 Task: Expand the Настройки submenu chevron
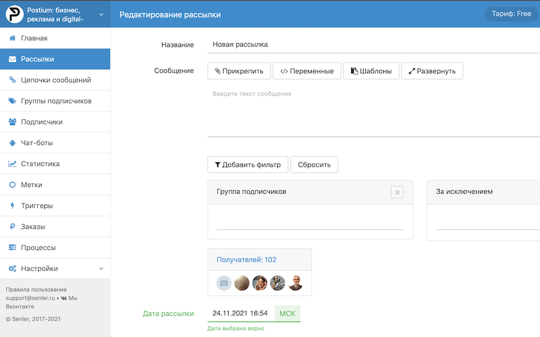point(101,269)
